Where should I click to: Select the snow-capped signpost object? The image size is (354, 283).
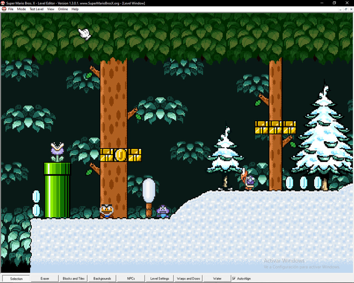coord(149,198)
